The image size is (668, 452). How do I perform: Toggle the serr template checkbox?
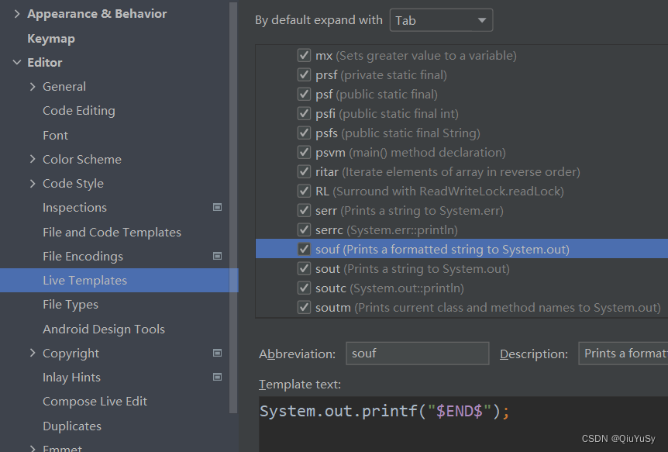tap(304, 211)
